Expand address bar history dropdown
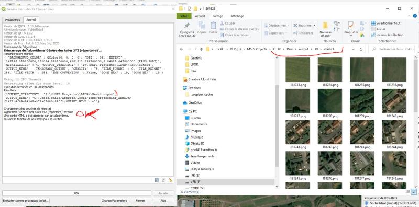 tap(352, 49)
